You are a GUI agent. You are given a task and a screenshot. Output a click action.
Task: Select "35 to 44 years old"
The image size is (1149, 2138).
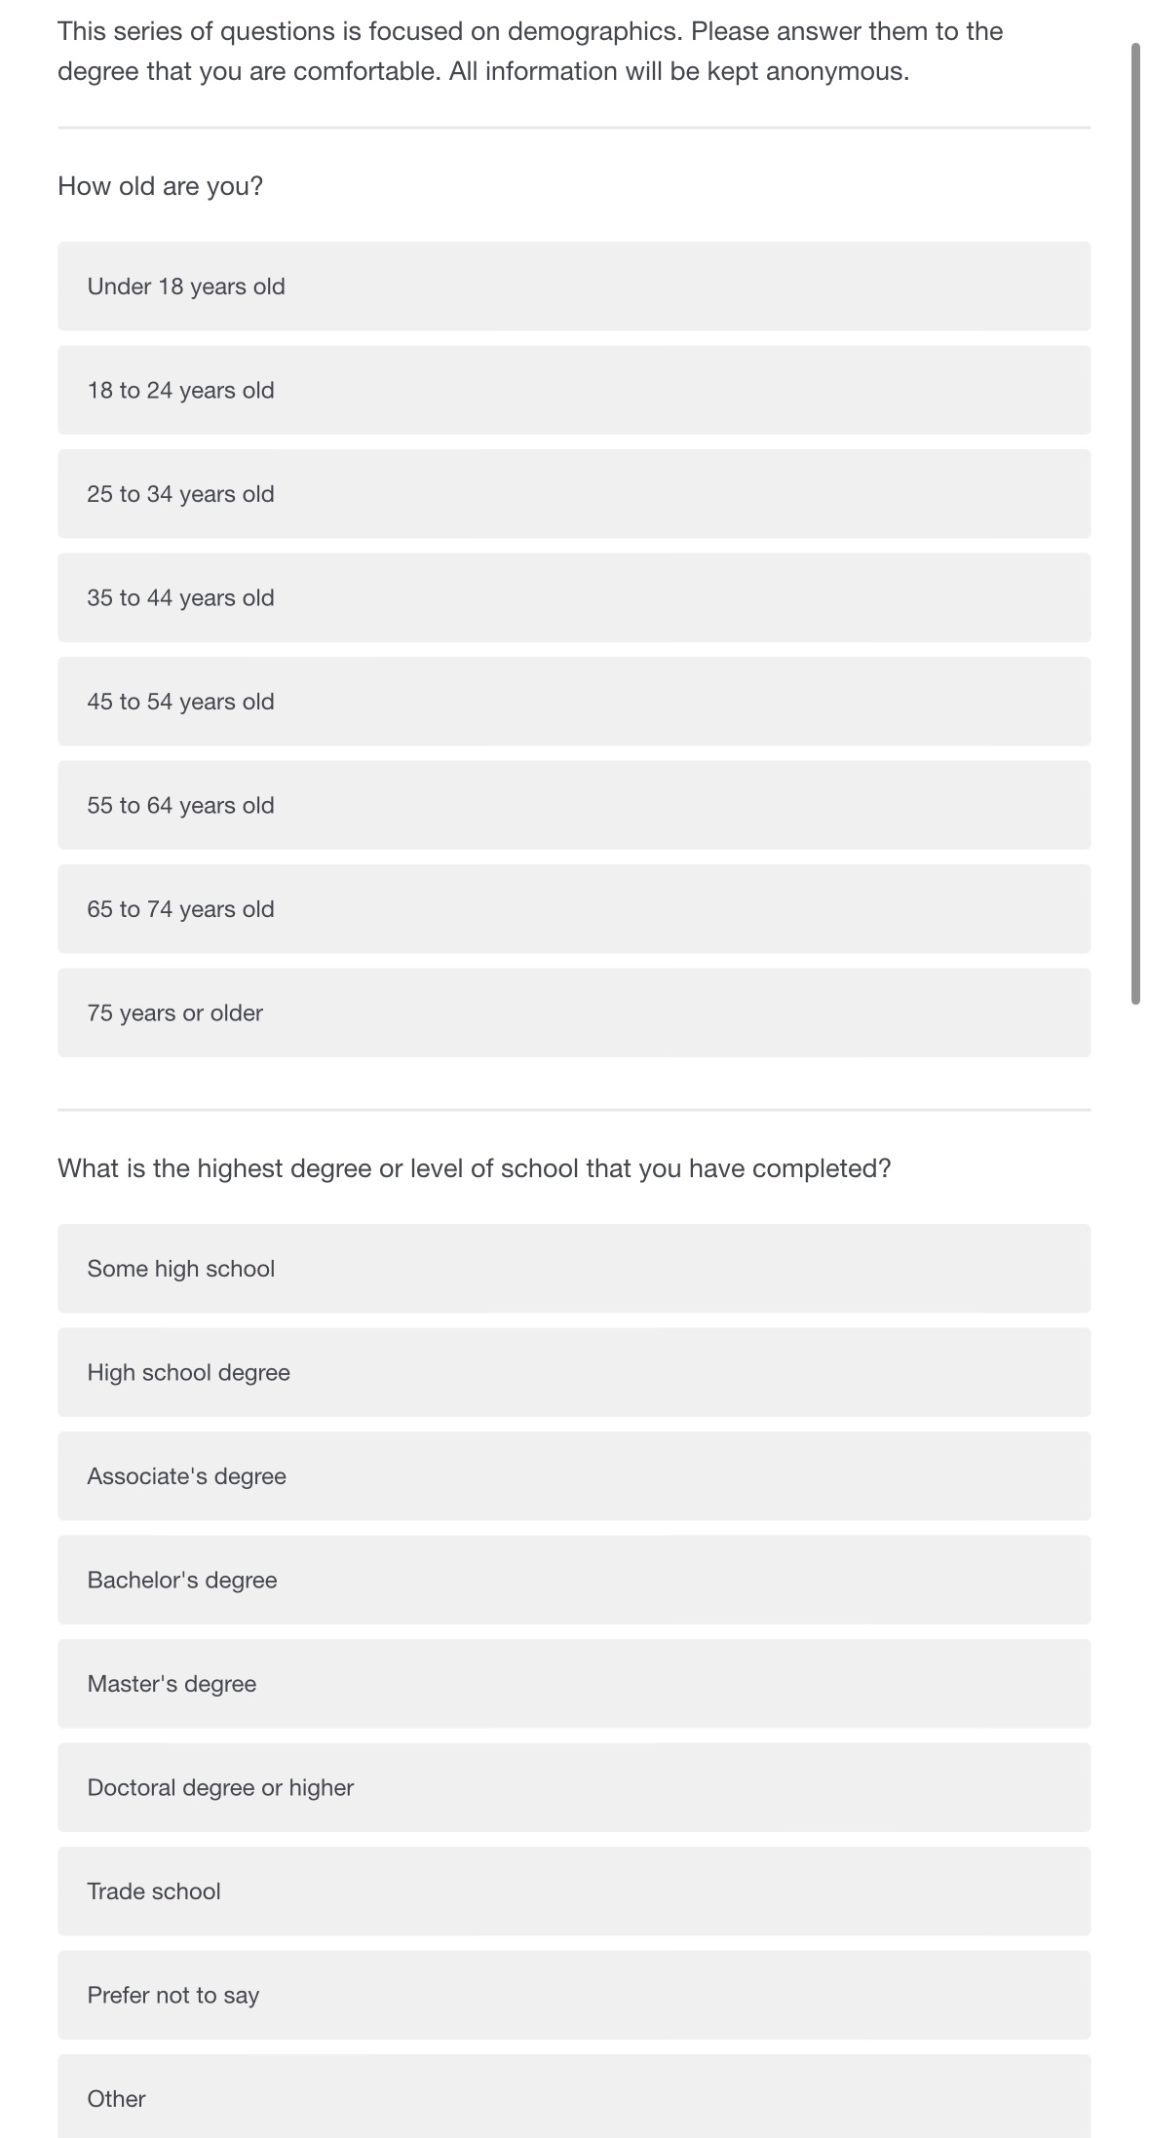[x=574, y=597]
